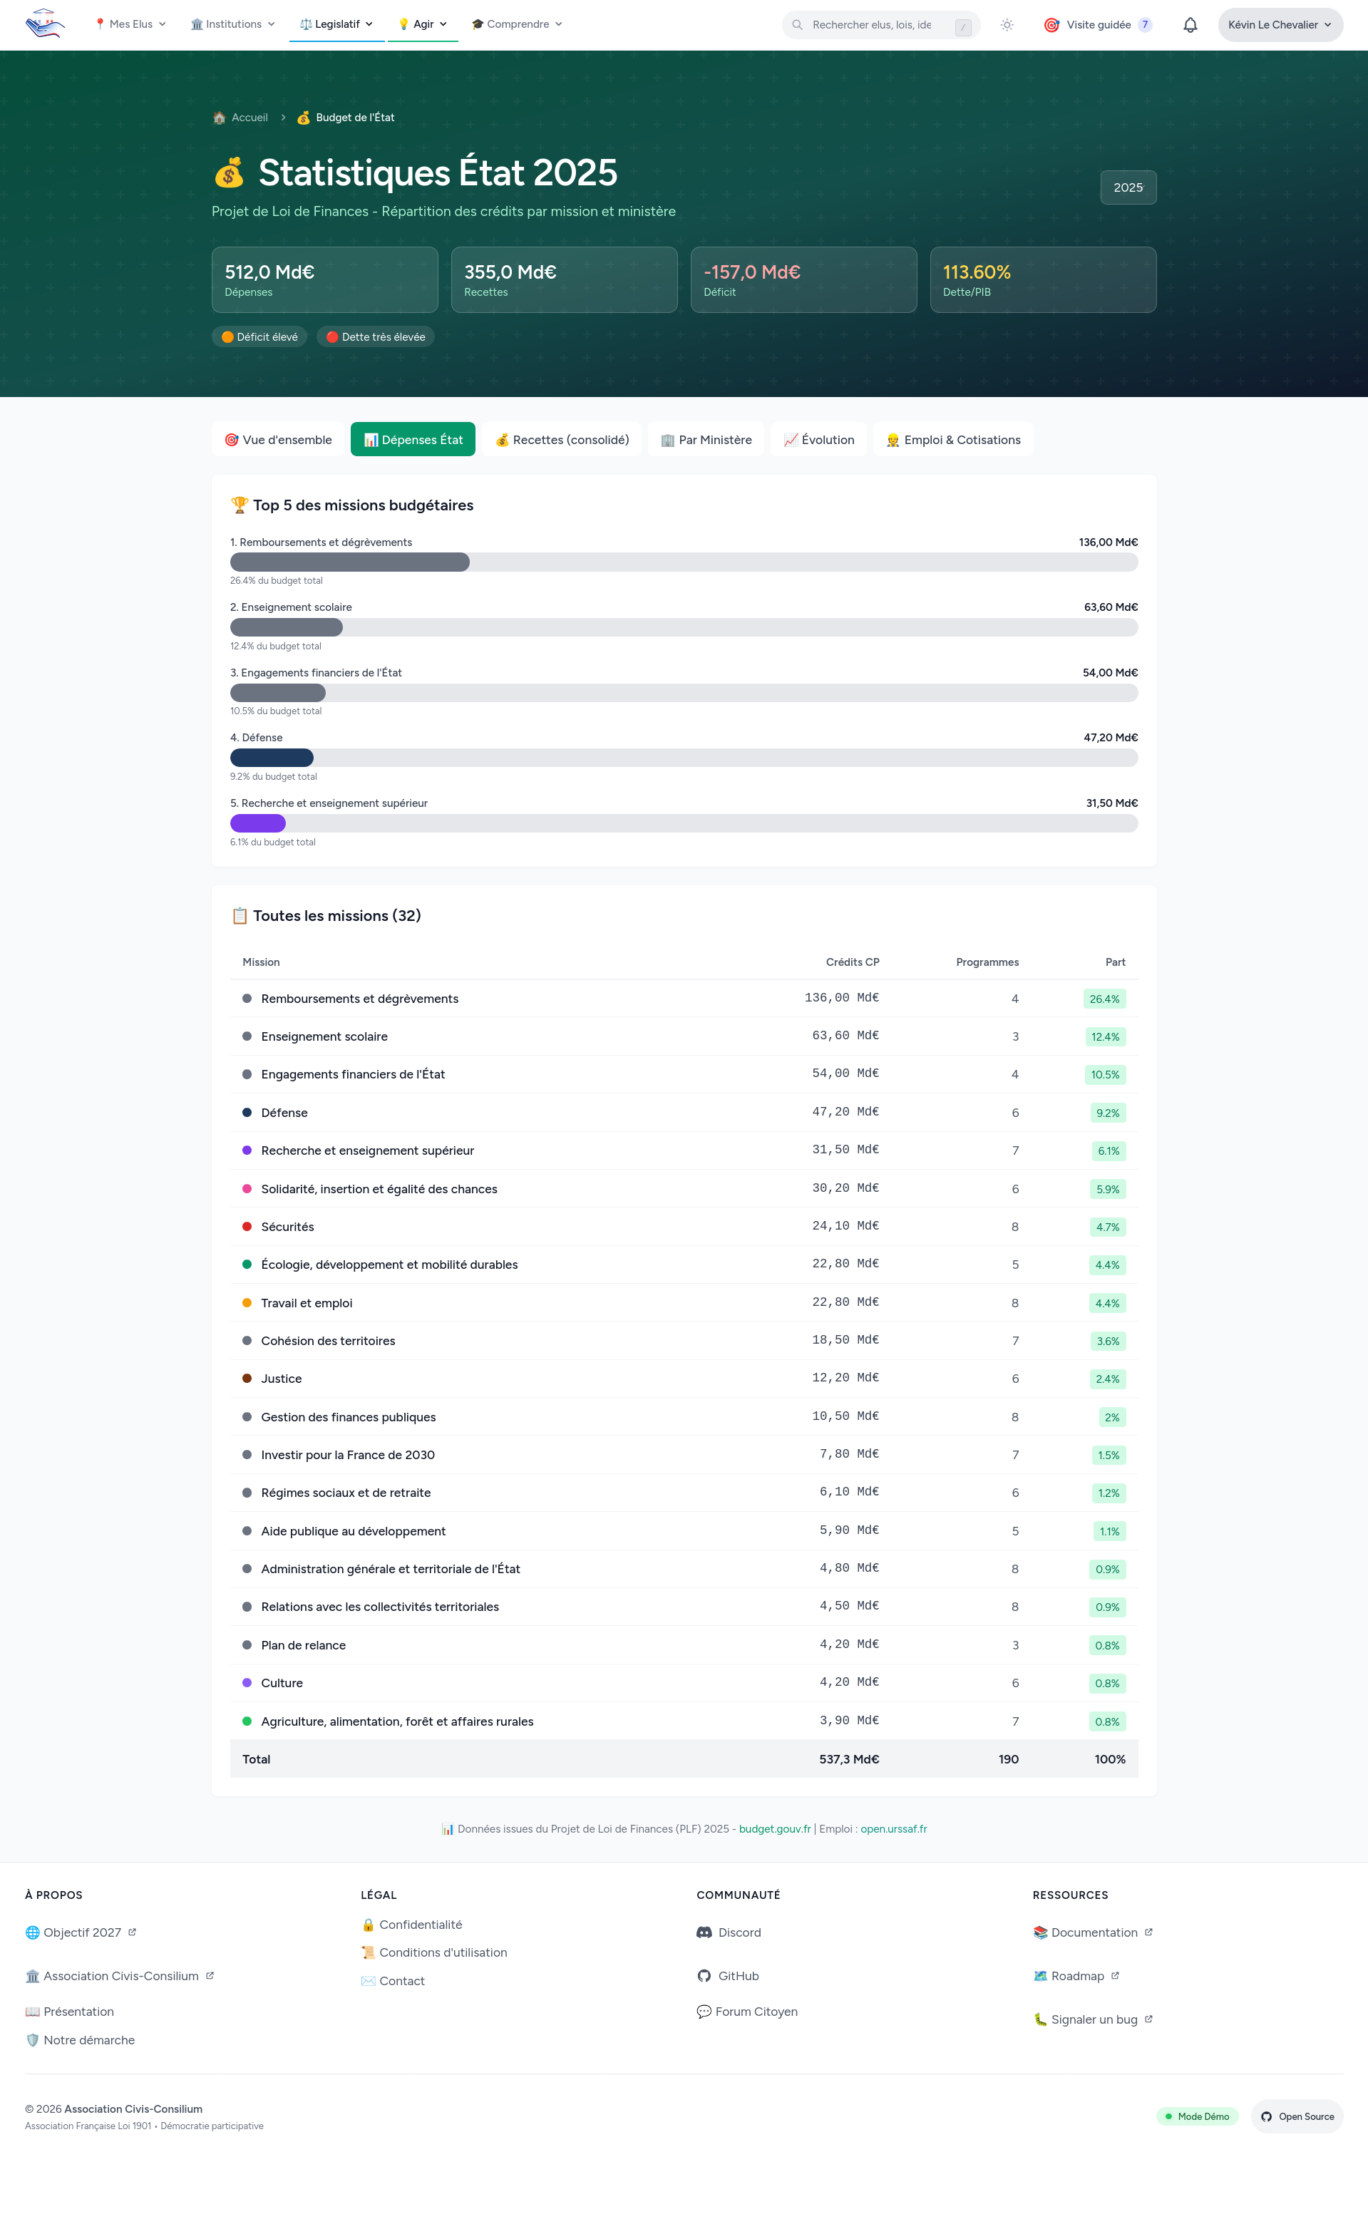The height and width of the screenshot is (2214, 1368).
Task: Click the Discord icon in the footer
Action: pos(704,1932)
